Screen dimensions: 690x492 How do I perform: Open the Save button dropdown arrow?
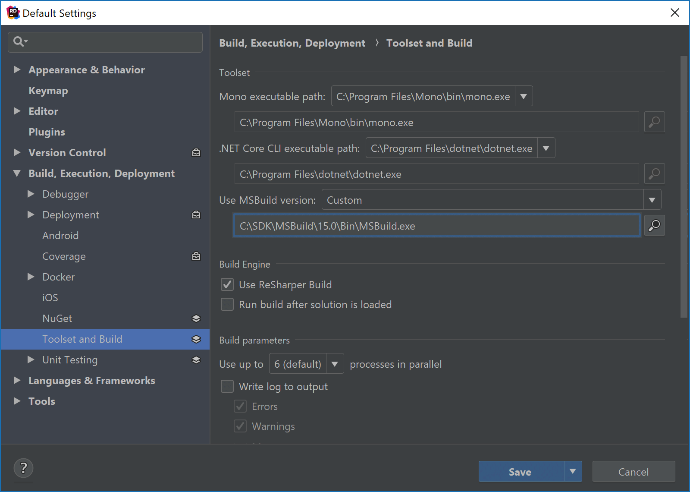point(573,471)
